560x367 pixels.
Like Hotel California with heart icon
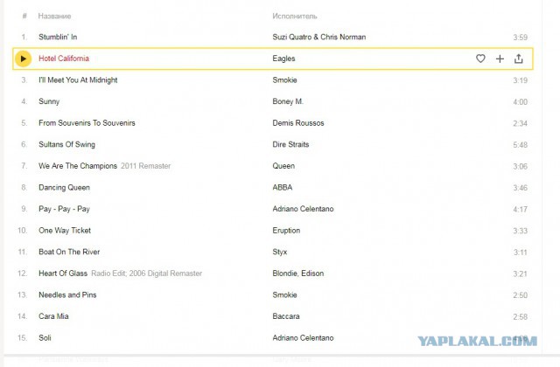point(480,59)
